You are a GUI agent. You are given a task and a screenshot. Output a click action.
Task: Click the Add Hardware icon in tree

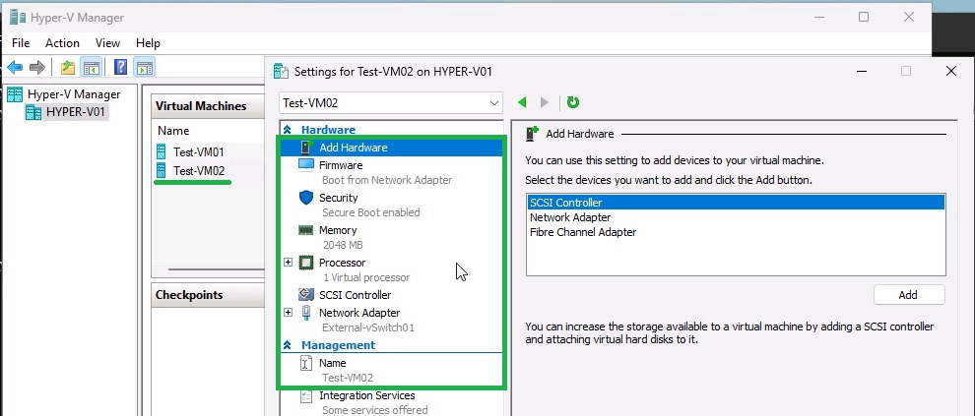(x=306, y=148)
